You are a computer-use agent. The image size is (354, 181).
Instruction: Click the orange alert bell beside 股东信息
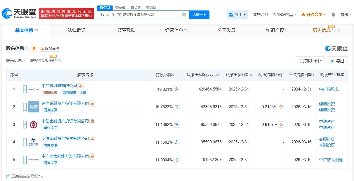(x=34, y=48)
